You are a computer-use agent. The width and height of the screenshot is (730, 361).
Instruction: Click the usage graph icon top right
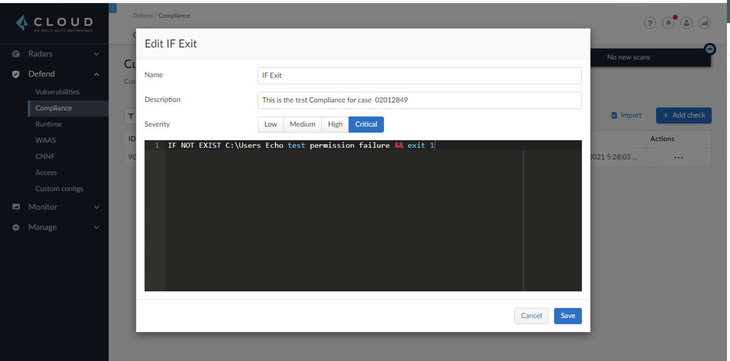pyautogui.click(x=704, y=23)
